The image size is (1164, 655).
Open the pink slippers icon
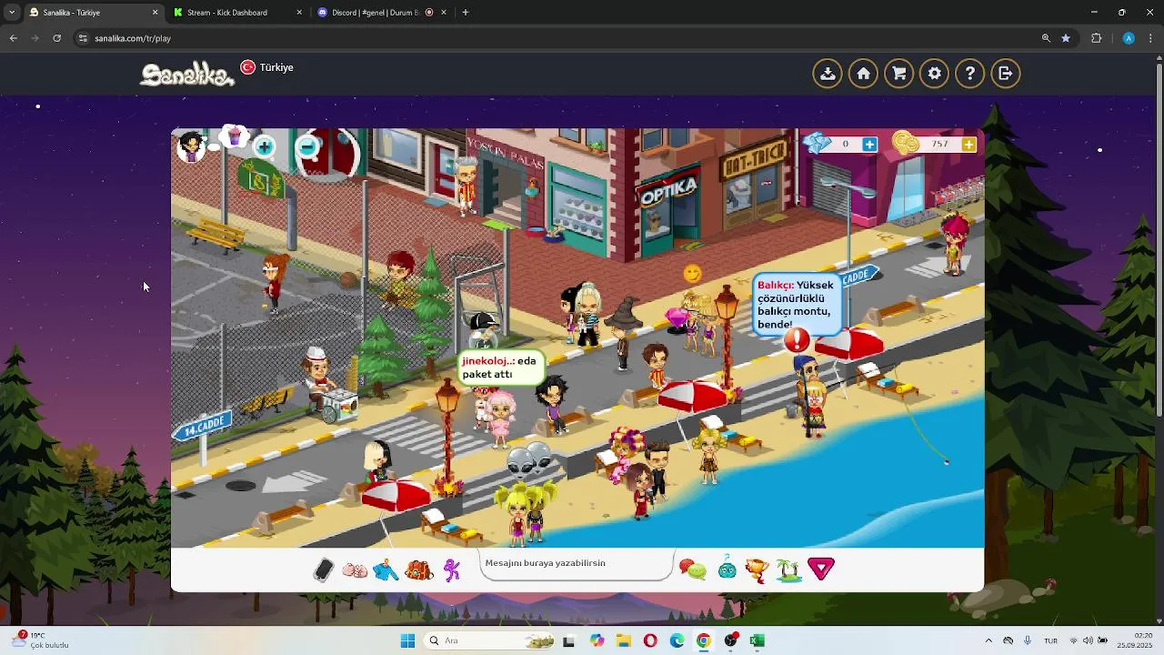(x=355, y=570)
